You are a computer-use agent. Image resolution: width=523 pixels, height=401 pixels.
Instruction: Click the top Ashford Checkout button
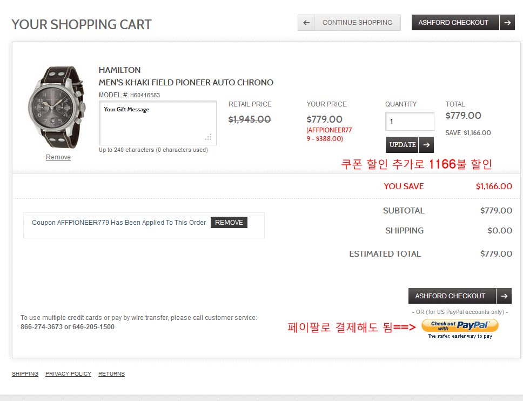click(x=454, y=23)
